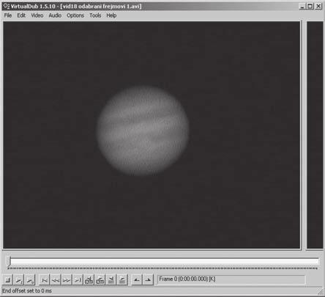Open the Options menu

pyautogui.click(x=75, y=15)
